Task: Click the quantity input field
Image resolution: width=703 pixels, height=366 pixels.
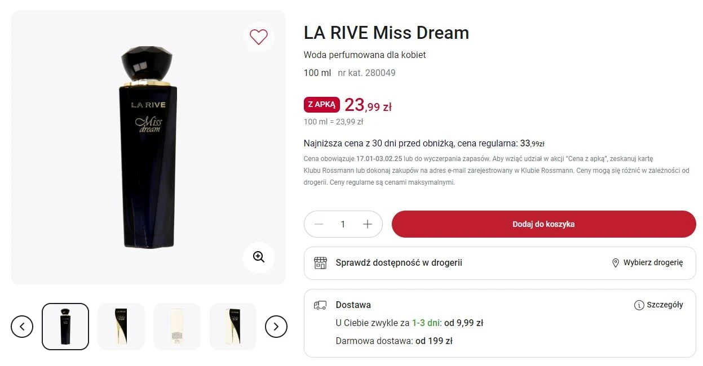Action: [x=343, y=224]
